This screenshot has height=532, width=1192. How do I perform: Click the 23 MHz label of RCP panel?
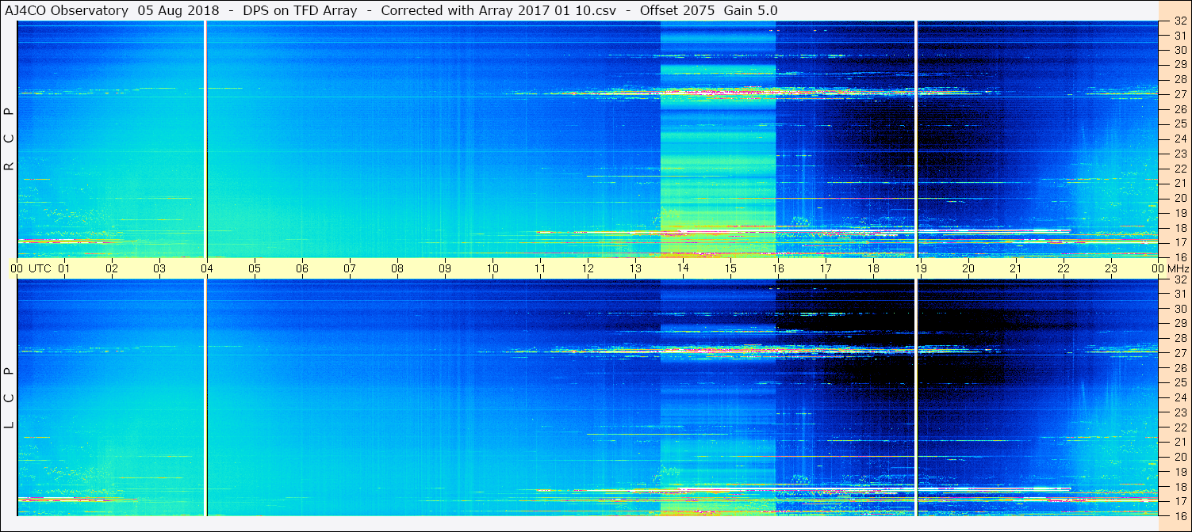[1180, 154]
